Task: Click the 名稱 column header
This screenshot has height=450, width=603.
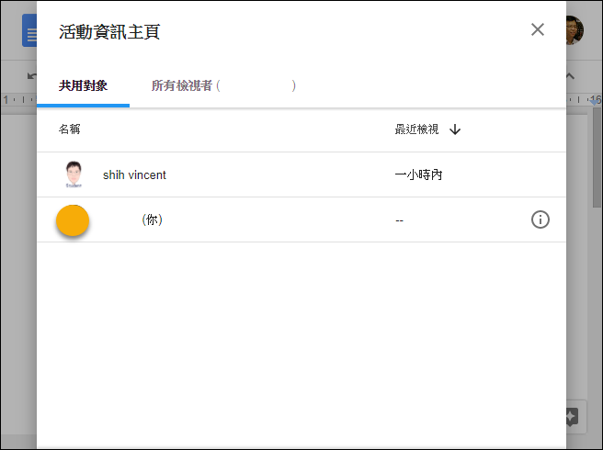Action: point(70,129)
